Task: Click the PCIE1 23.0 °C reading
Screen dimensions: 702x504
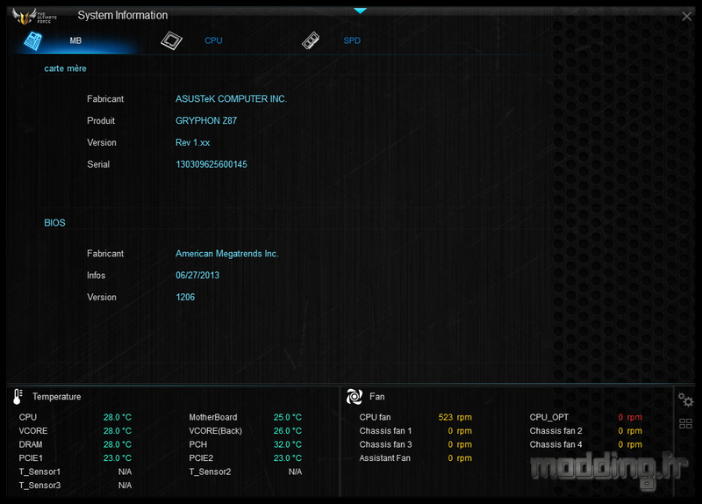Action: pos(118,458)
